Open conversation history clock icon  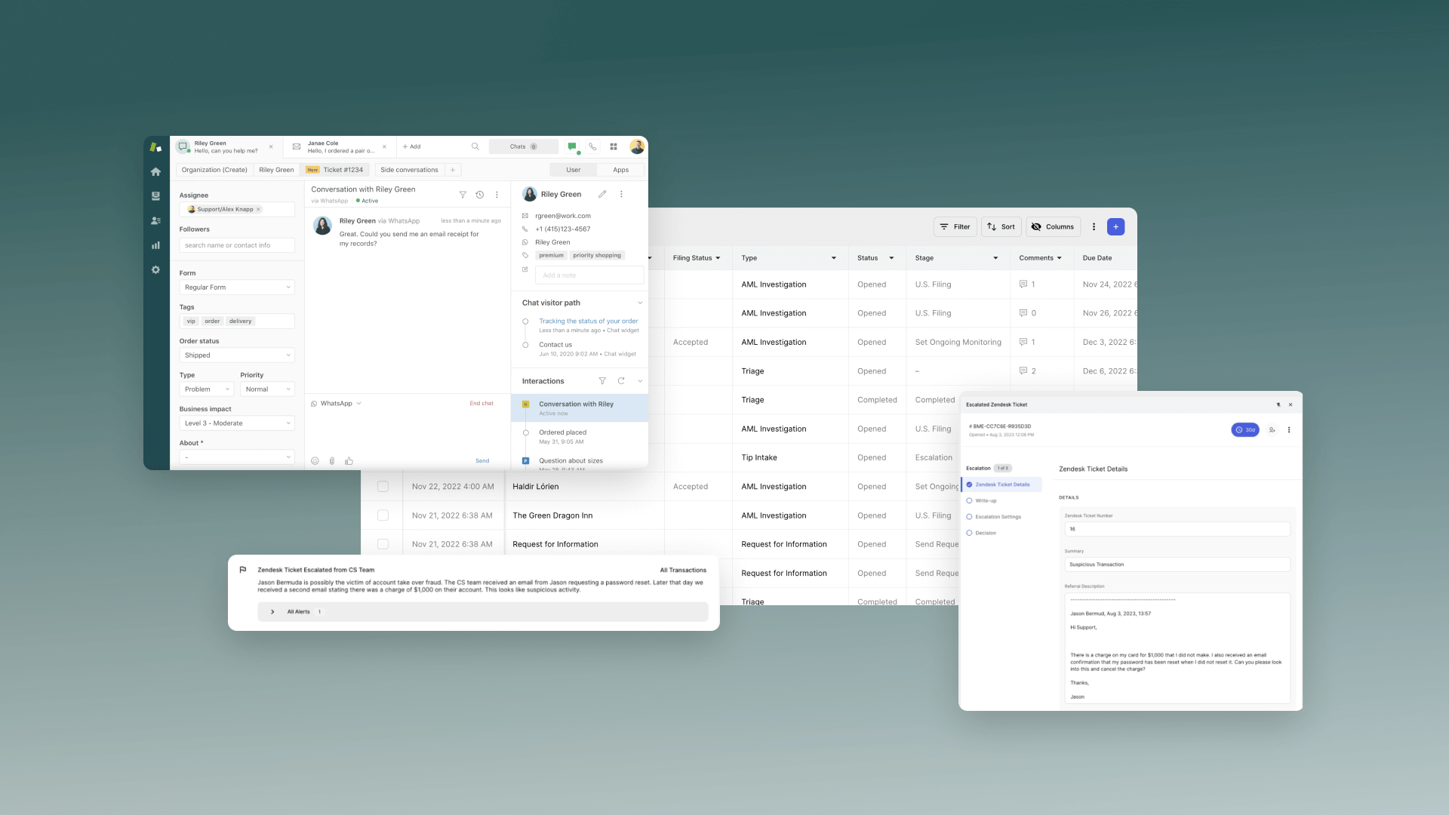(480, 195)
